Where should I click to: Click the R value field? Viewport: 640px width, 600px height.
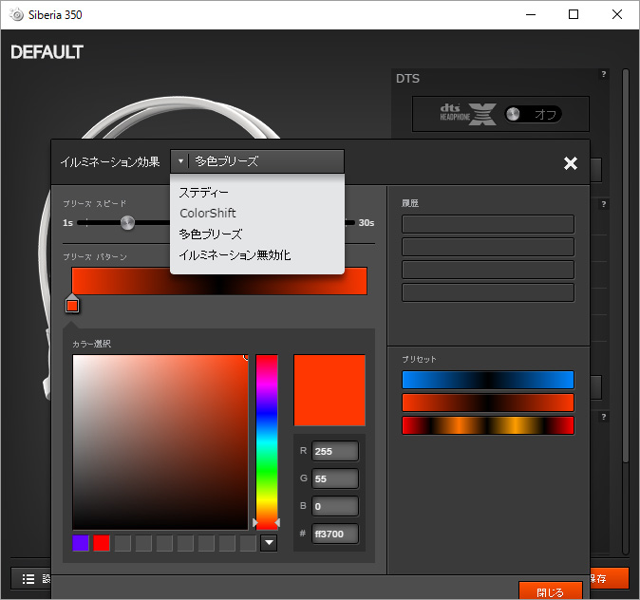(335, 451)
